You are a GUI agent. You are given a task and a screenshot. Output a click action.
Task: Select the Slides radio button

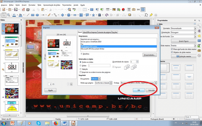tap(80, 65)
